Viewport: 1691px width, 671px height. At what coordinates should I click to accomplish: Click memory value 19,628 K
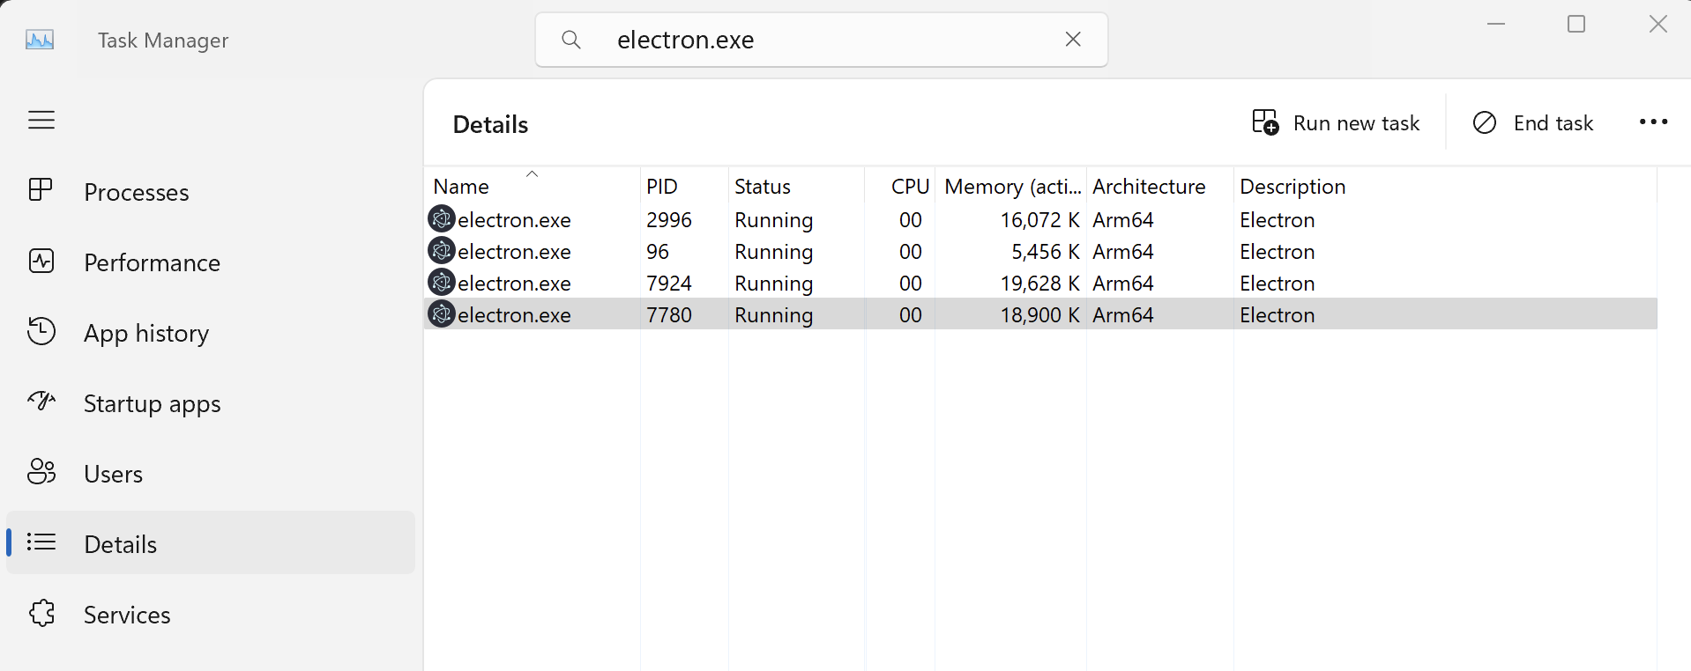pyautogui.click(x=1039, y=284)
